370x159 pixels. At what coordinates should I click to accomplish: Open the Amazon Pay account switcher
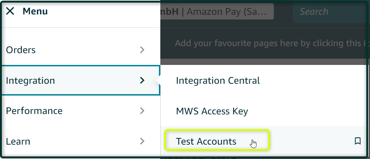[x=217, y=11]
